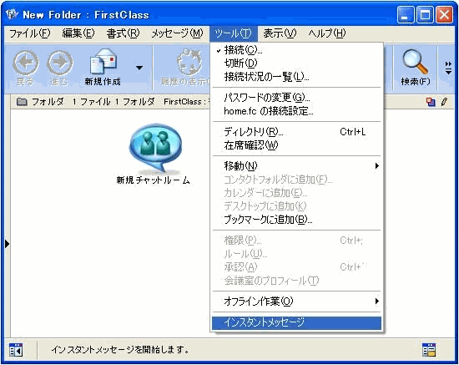The width and height of the screenshot is (459, 365).
Task: Click the pane toggle icon at status bar left
Action: (x=16, y=350)
